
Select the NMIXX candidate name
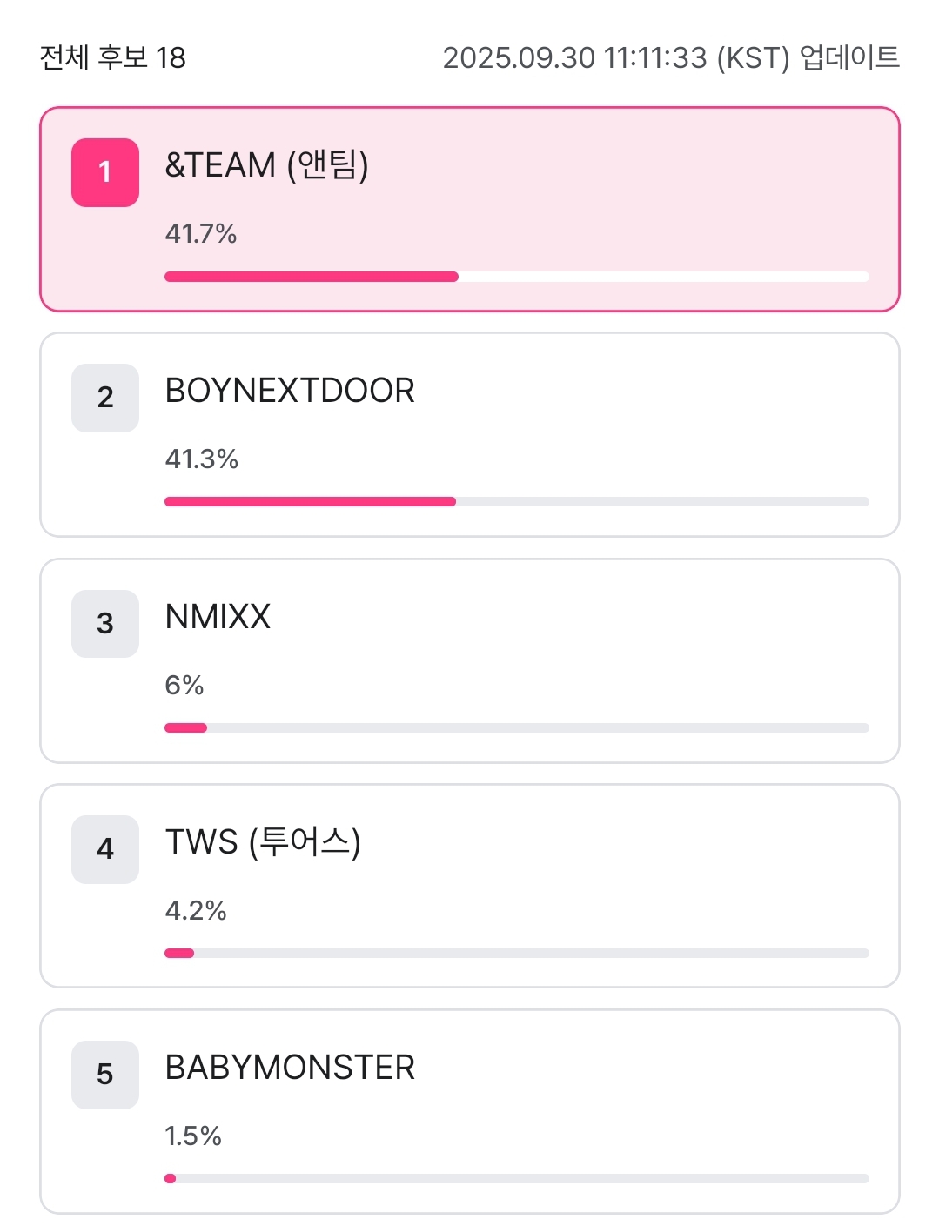click(x=218, y=617)
